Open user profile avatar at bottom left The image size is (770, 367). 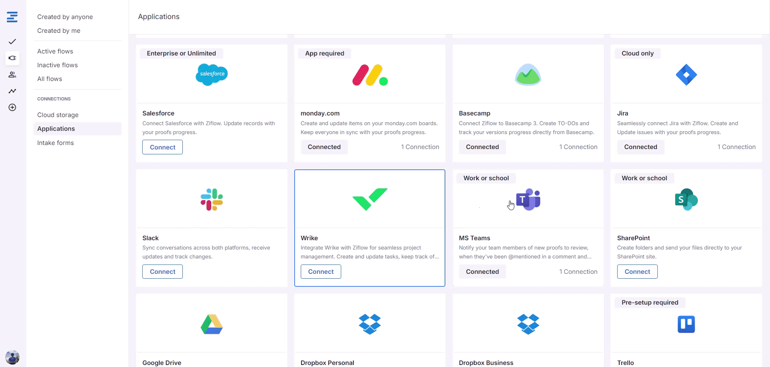12,357
